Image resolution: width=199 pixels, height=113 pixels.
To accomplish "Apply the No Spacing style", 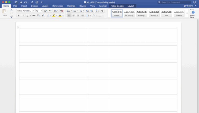I will tap(129, 13).
